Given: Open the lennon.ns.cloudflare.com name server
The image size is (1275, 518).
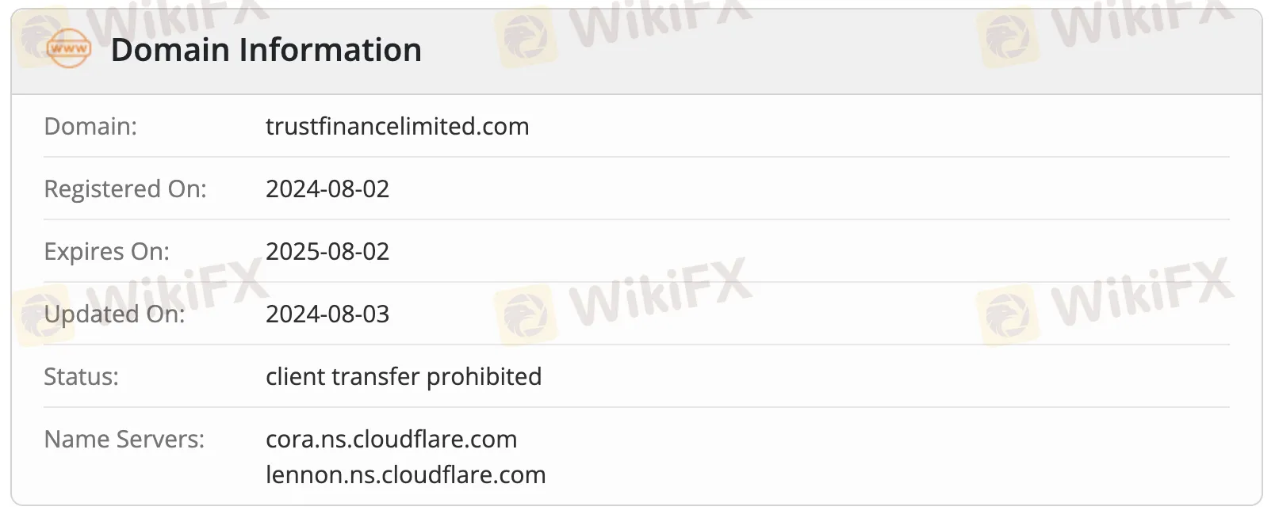Looking at the screenshot, I should point(405,475).
